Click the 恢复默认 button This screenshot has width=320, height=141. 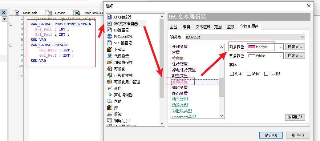[x=295, y=117]
